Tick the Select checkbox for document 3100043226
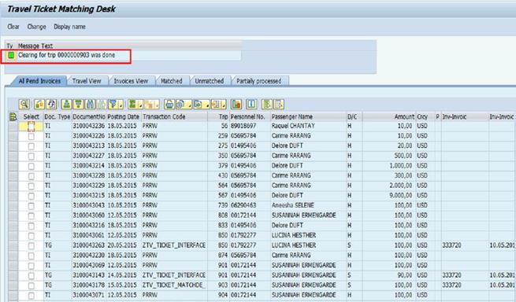The width and height of the screenshot is (516, 302). (32, 136)
